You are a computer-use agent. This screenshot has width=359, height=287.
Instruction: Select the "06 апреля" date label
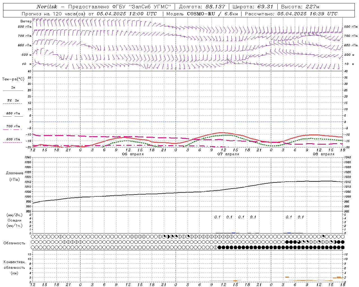coord(133,154)
